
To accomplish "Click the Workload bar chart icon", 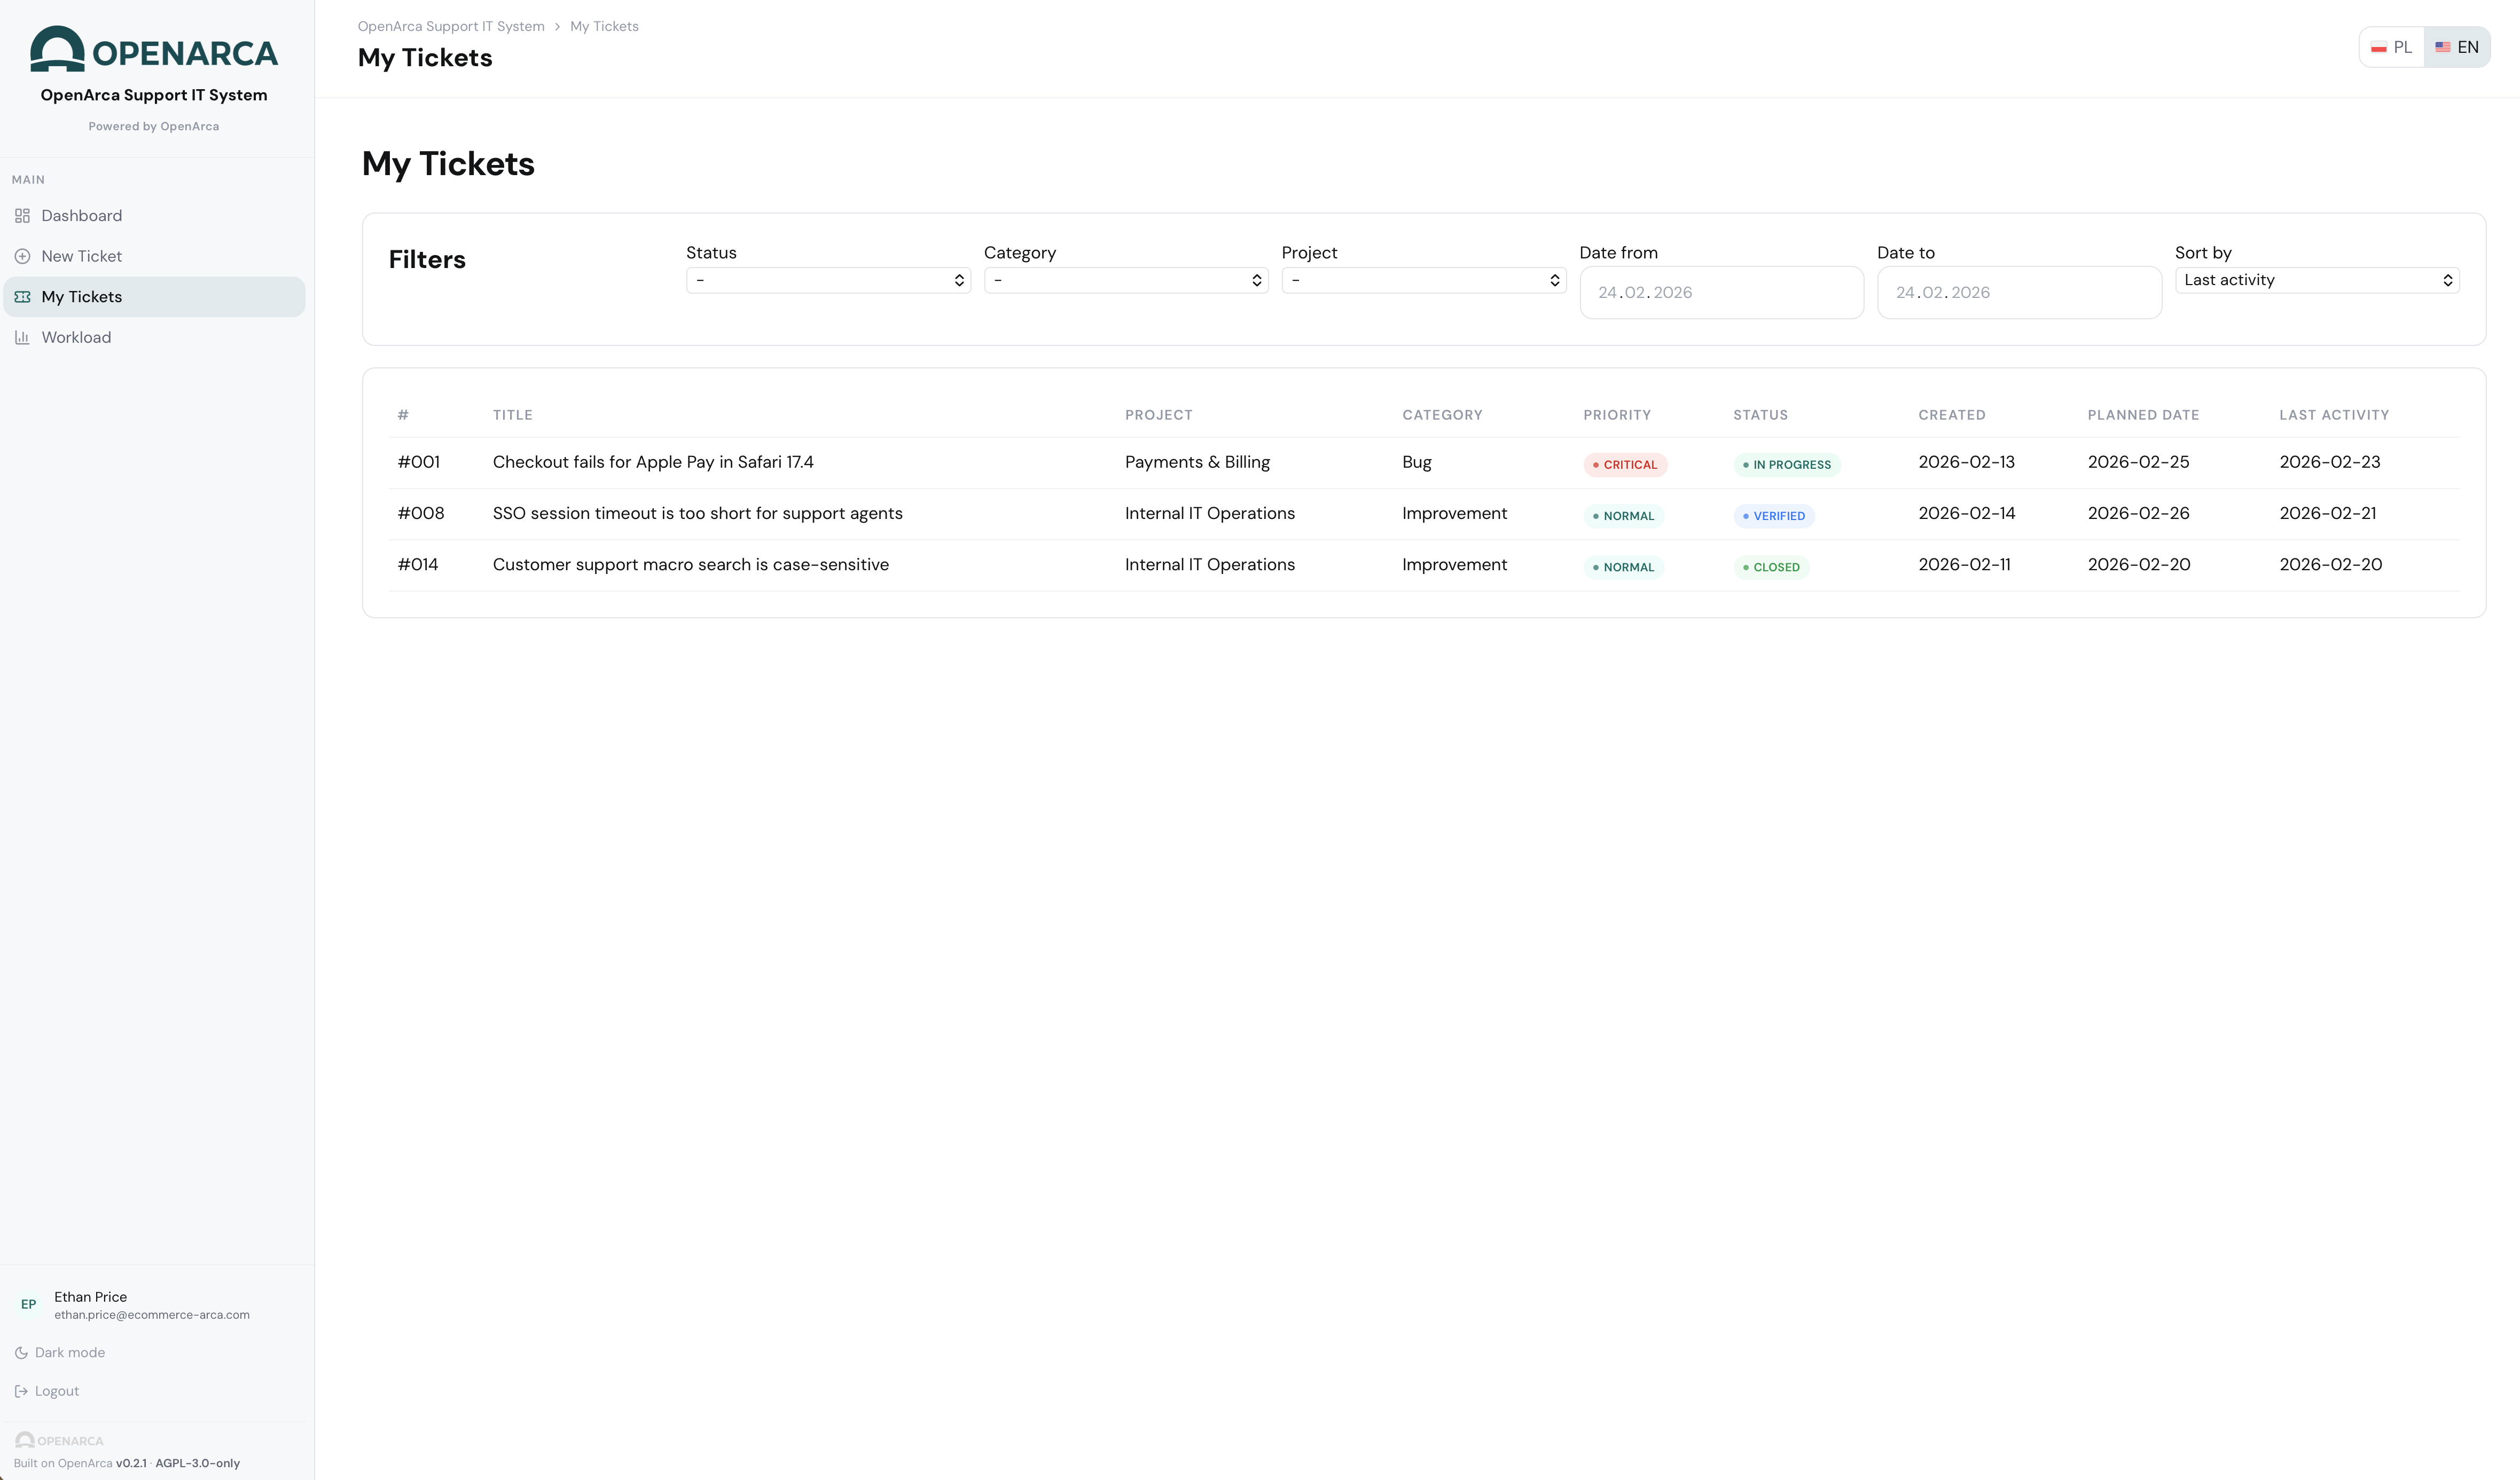I will [x=22, y=338].
